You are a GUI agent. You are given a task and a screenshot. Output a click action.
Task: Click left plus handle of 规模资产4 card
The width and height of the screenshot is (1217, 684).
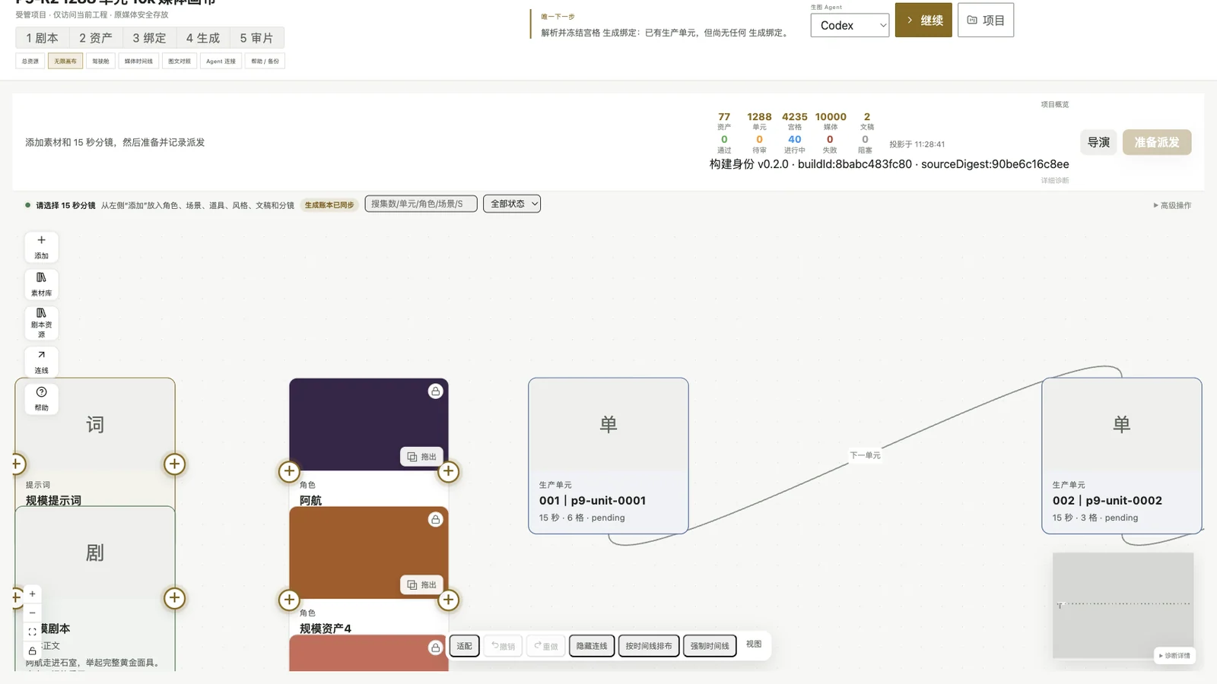289,600
